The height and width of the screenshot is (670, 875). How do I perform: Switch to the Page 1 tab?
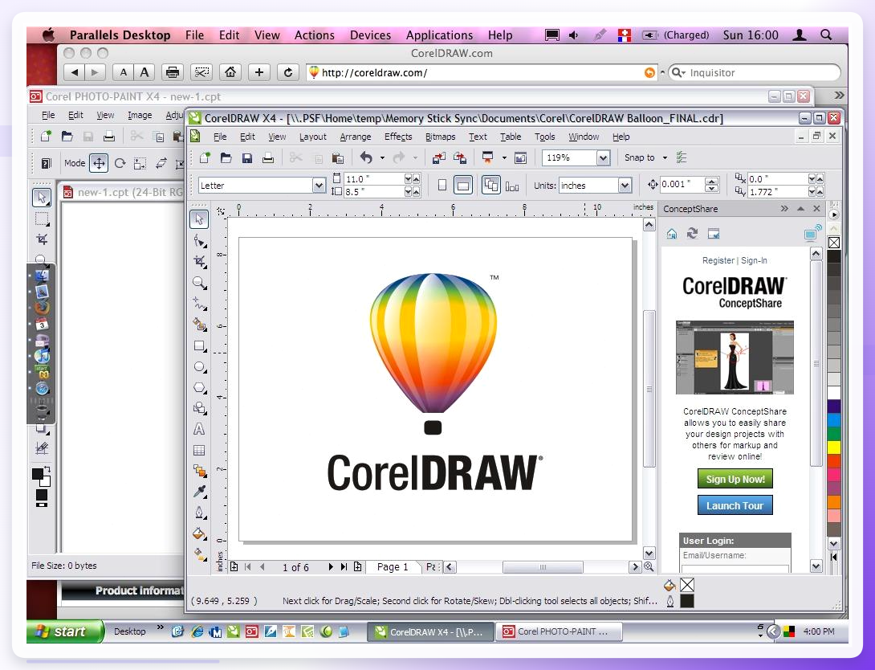coord(393,567)
